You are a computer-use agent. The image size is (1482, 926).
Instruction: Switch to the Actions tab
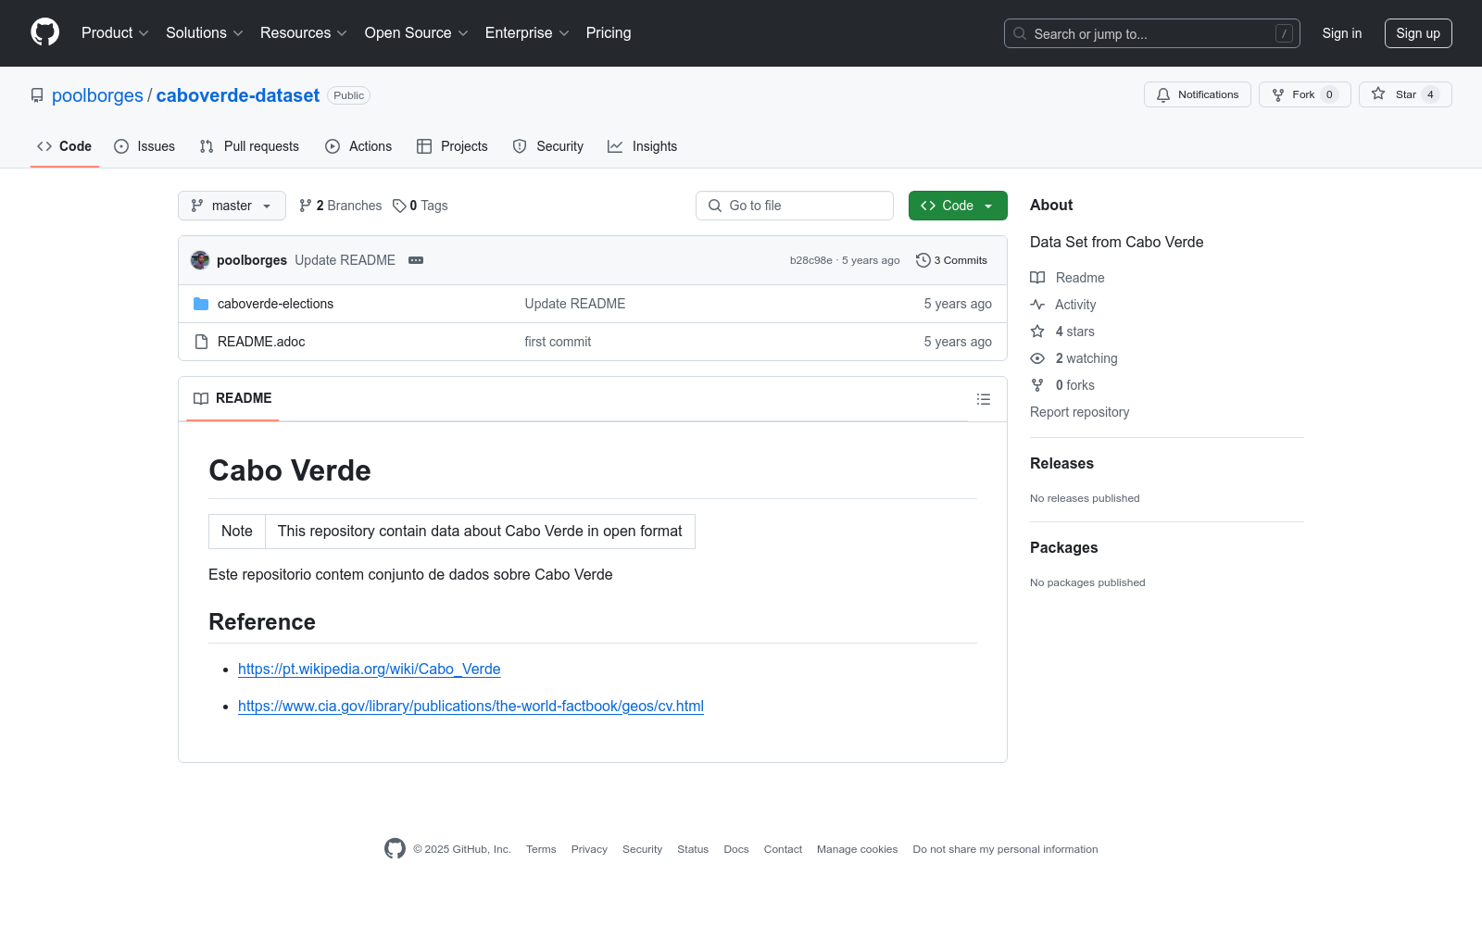coord(358,146)
